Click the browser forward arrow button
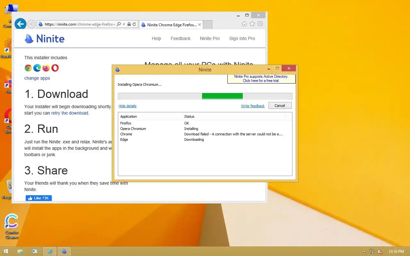The width and height of the screenshot is (410, 256). 31,24
